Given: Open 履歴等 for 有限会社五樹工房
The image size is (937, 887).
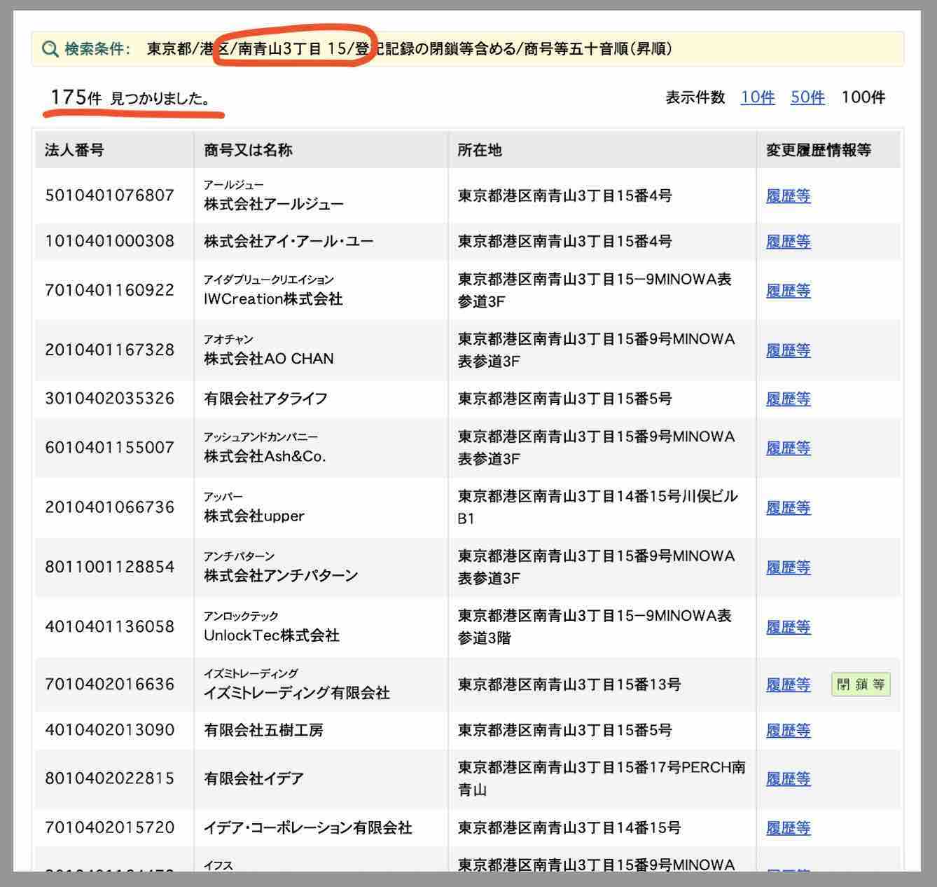Looking at the screenshot, I should coord(788,730).
